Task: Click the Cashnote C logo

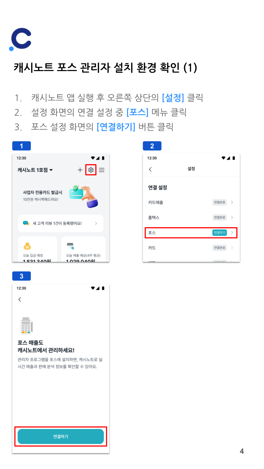Action: pos(20,39)
